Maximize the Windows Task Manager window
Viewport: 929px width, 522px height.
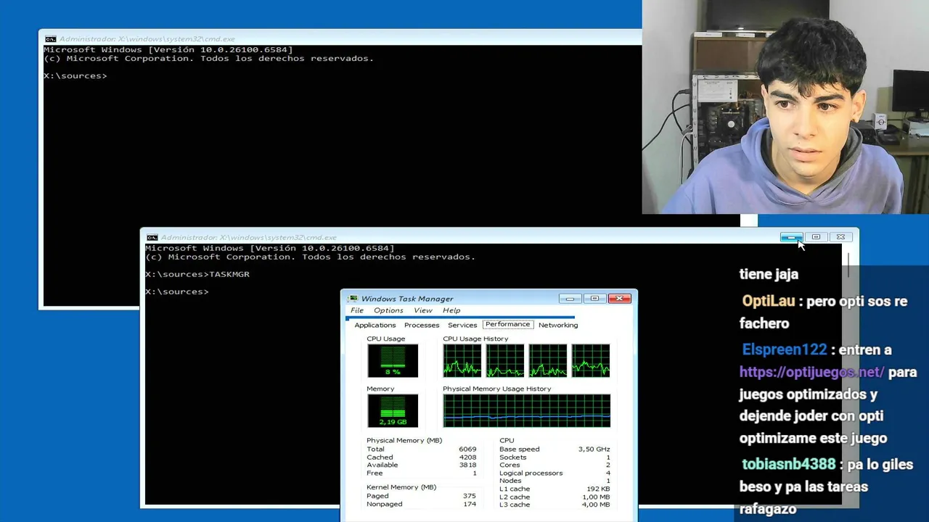click(594, 299)
